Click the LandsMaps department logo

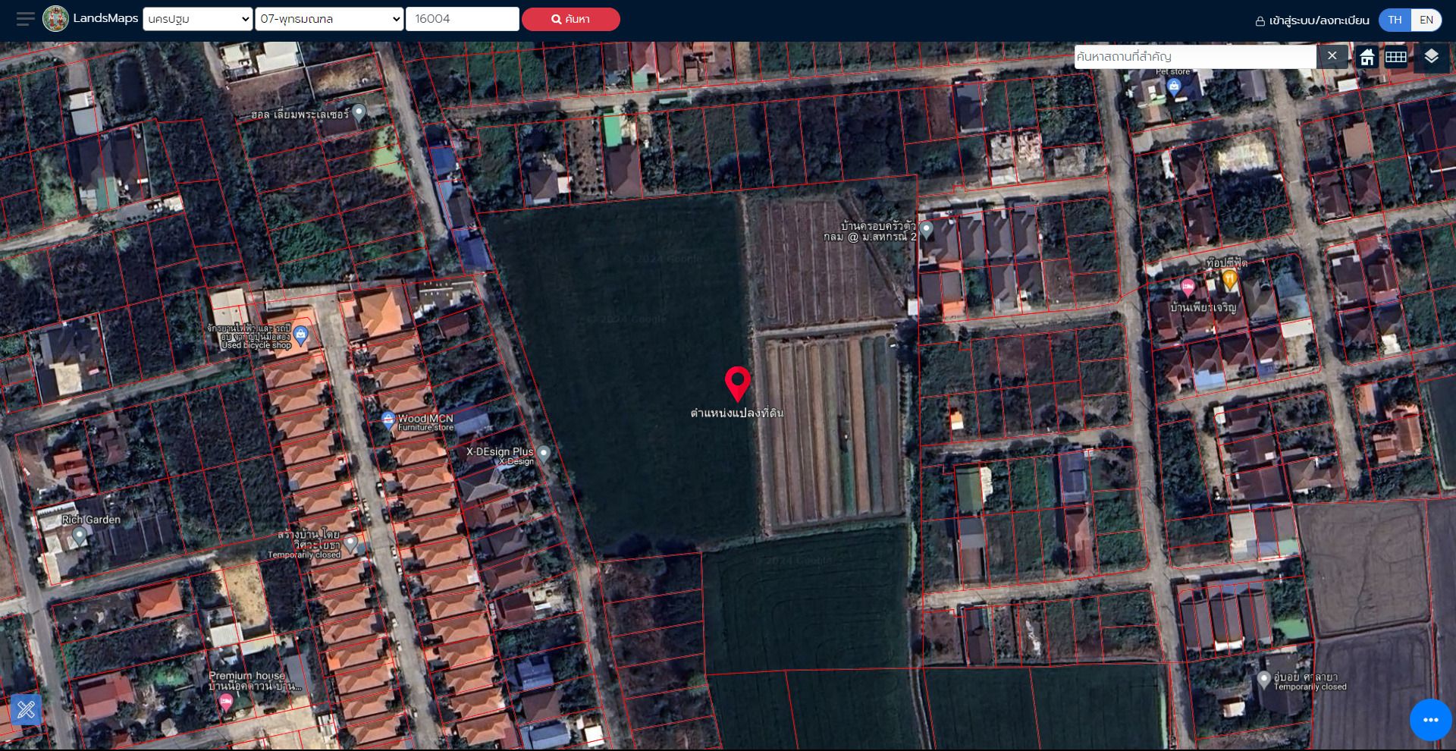click(55, 19)
